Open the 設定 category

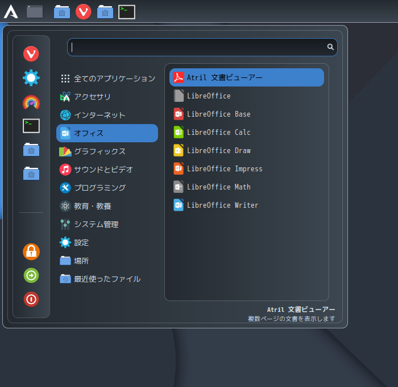point(107,242)
